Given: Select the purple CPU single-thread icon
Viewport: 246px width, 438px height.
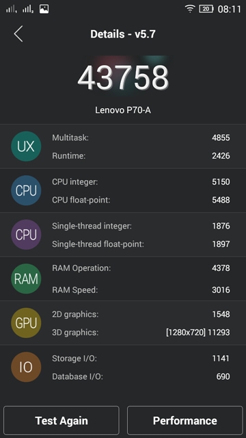Looking at the screenshot, I should tap(26, 234).
